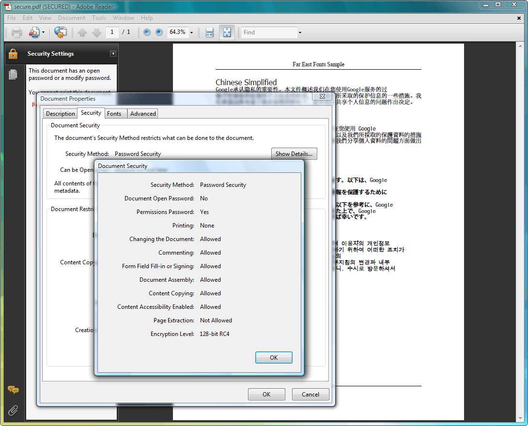Click the Adobe Reader title bar icon
The width and height of the screenshot is (528, 426).
coord(8,6)
